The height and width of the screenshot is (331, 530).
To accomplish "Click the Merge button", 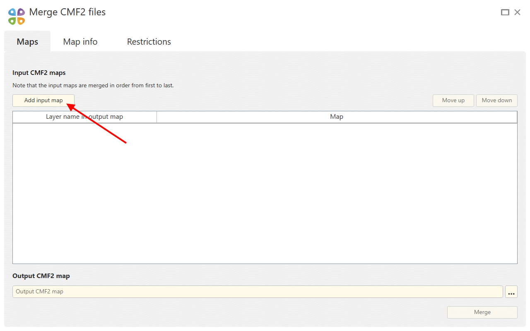I will 482,312.
